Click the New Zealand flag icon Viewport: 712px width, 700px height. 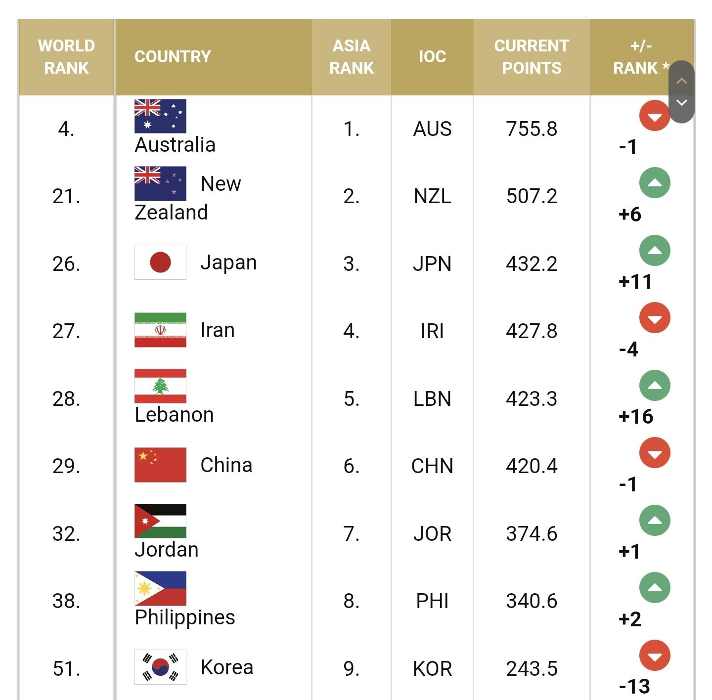160,183
